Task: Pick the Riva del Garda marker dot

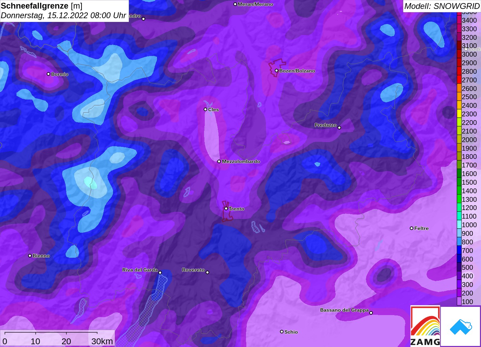Action: tap(160, 273)
